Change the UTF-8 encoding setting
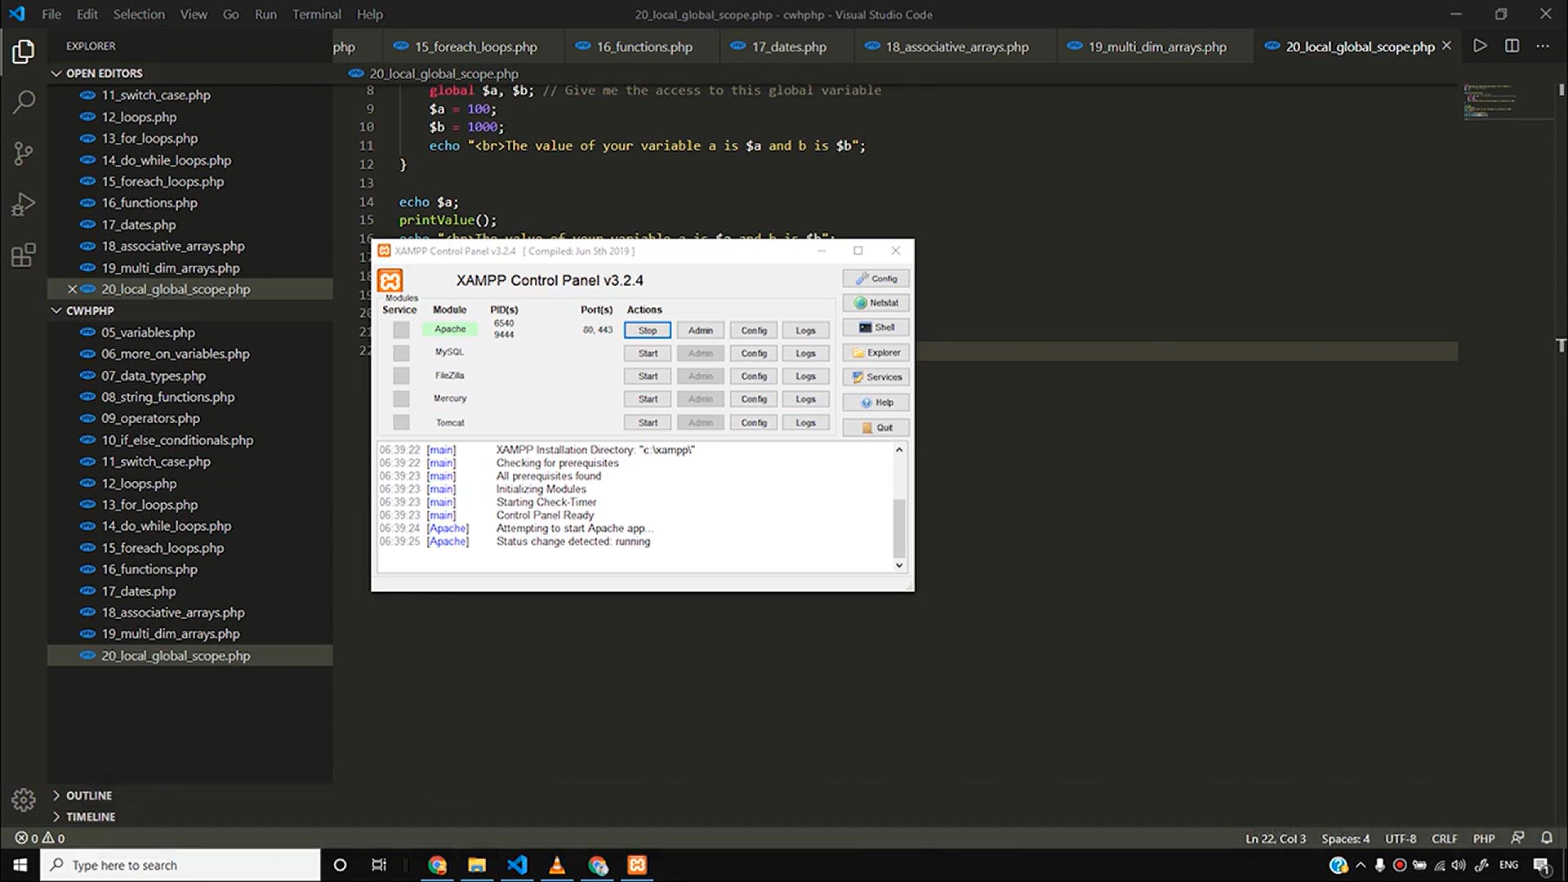The width and height of the screenshot is (1568, 882). 1401,839
